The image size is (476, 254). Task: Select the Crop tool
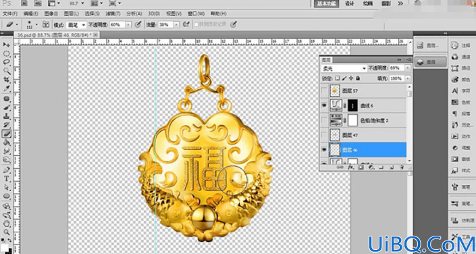(x=6, y=80)
